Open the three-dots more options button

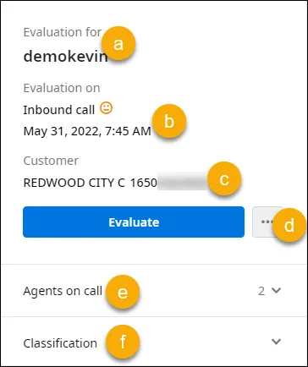coord(267,222)
